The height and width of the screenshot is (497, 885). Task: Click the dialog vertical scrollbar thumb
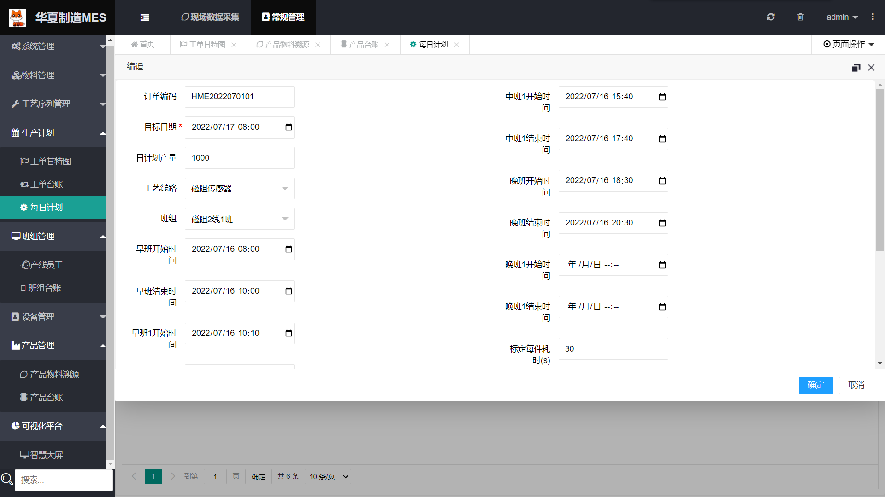(x=880, y=170)
